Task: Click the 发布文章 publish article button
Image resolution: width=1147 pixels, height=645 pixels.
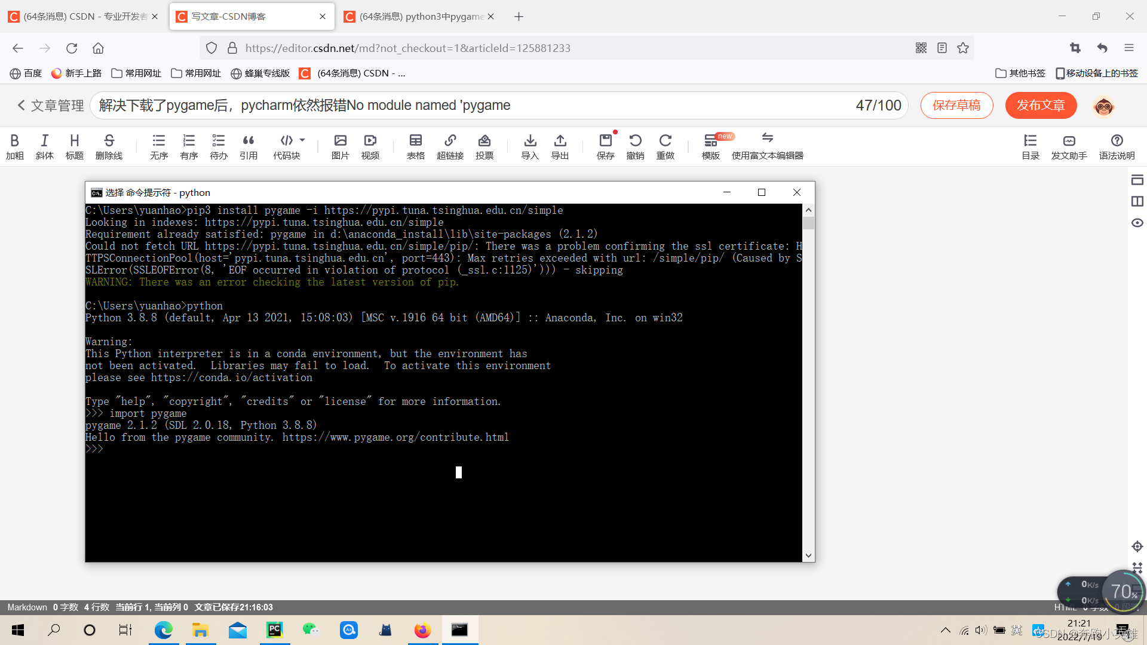Action: coord(1041,105)
